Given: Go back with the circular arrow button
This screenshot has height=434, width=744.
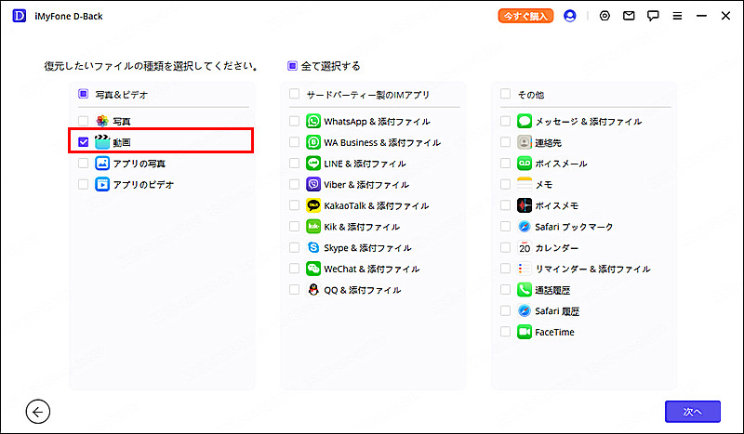Looking at the screenshot, I should coord(38,412).
